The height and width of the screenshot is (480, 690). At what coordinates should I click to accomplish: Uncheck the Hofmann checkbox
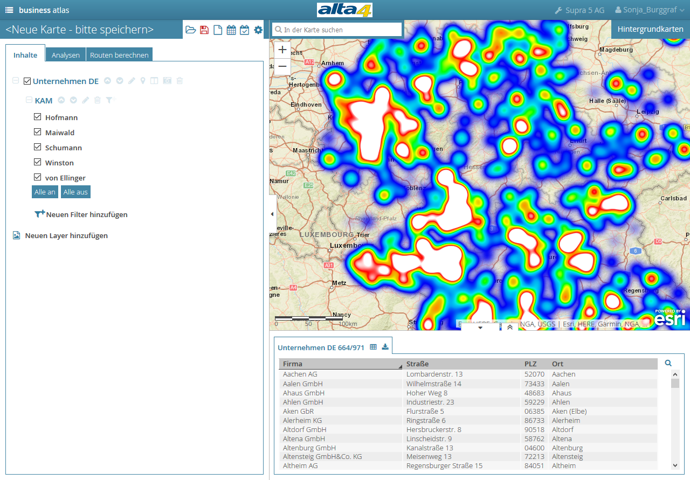pyautogui.click(x=37, y=117)
